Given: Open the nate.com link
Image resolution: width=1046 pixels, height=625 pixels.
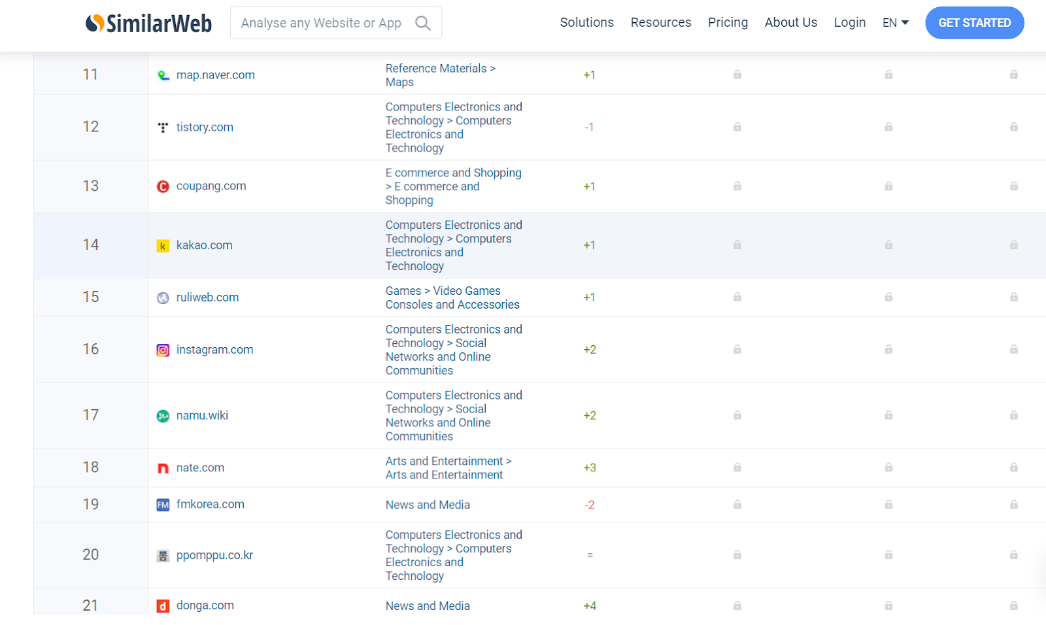Looking at the screenshot, I should (x=200, y=467).
